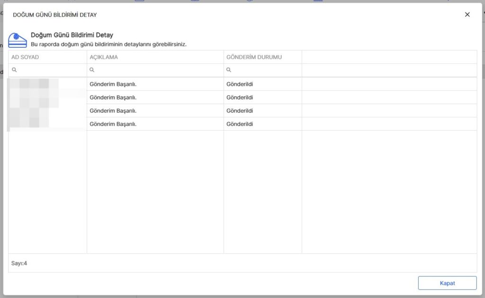Click search icon in AD SOYAD filter
This screenshot has width=485, height=298.
tap(14, 70)
